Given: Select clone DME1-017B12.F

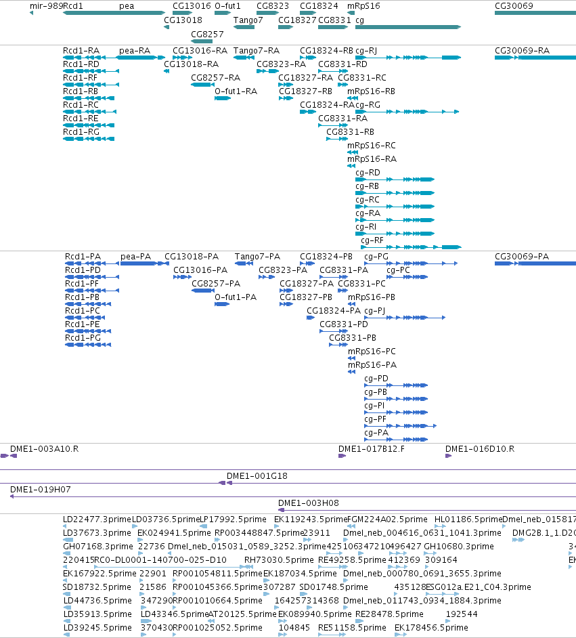Looking at the screenshot, I should pyautogui.click(x=371, y=449).
